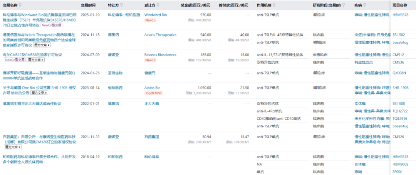Viewport: 416px width, 175px height.
Task: Open filter icon beside 交易名称 header
Action: pos(20,5)
